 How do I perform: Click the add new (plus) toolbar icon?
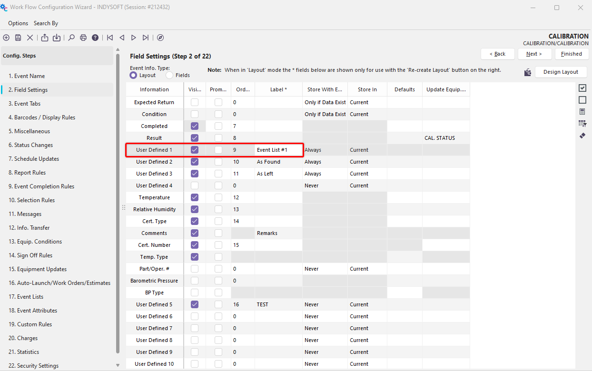[x=6, y=38]
